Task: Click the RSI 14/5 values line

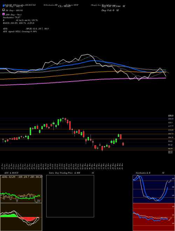Action: 20,20
